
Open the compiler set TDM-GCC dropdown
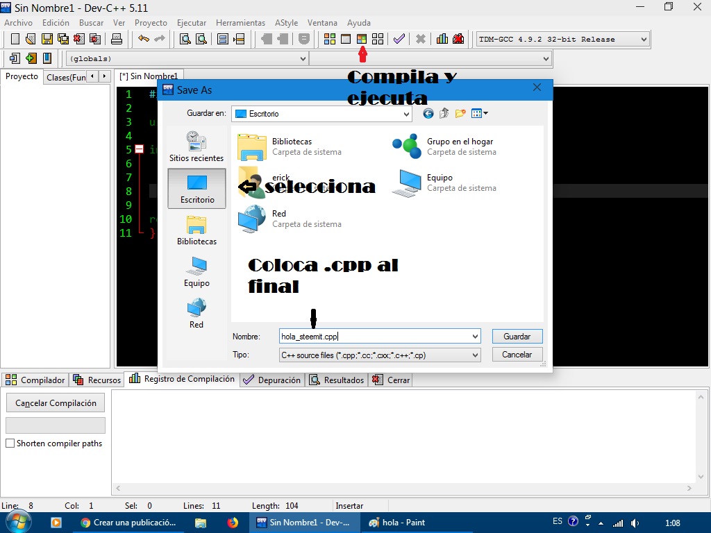click(x=644, y=40)
